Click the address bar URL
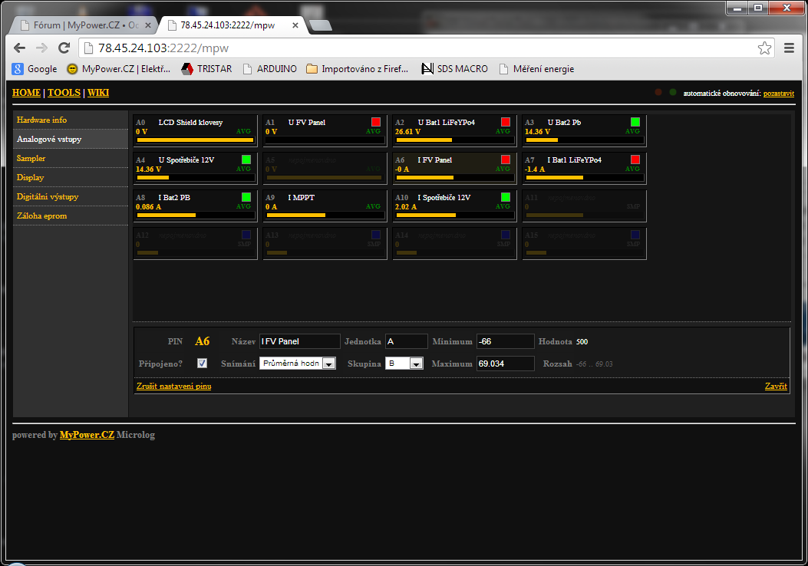 click(163, 48)
